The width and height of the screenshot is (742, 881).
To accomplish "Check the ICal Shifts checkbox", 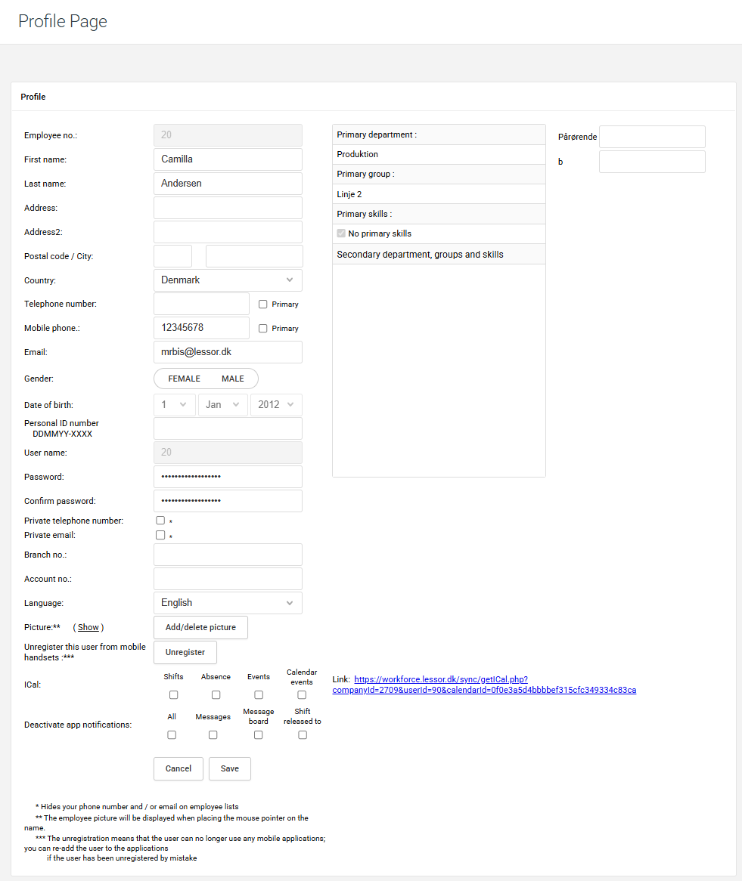I will 173,695.
